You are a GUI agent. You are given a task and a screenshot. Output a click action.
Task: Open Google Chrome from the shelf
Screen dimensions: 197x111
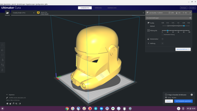(67, 109)
